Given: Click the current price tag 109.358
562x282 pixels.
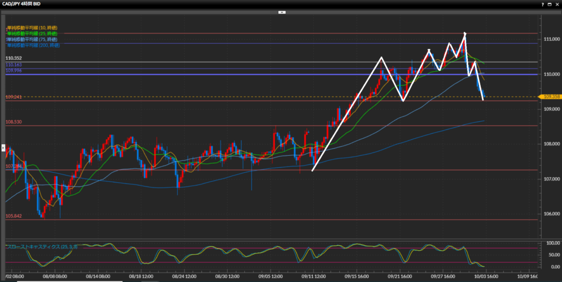Looking at the screenshot, I should [550, 97].
